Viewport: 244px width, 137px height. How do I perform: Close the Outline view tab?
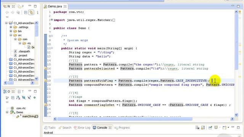[13, 91]
